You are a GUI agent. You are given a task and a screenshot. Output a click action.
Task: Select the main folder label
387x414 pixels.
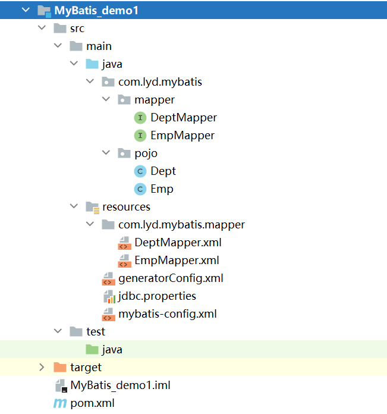point(99,46)
